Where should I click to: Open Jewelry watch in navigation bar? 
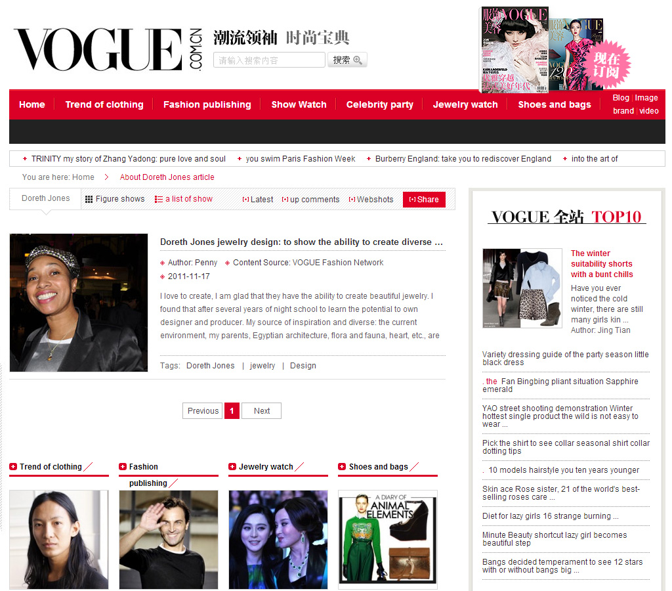pyautogui.click(x=465, y=104)
